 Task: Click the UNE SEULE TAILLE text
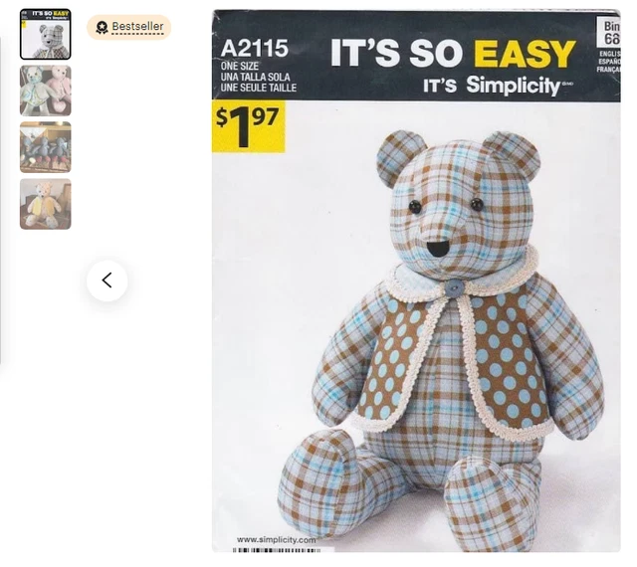(x=259, y=88)
